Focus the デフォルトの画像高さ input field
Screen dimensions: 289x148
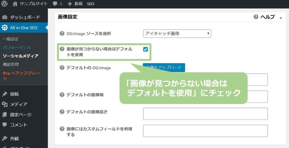[205, 114]
